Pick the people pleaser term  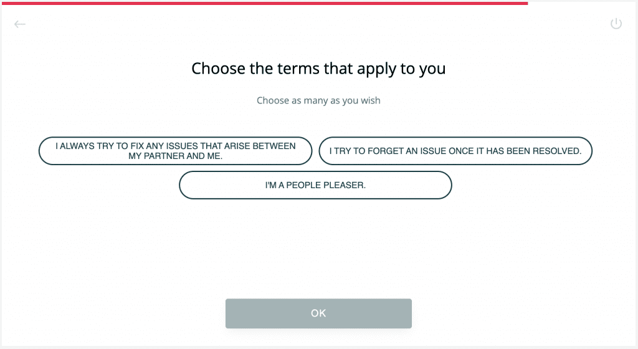point(315,185)
